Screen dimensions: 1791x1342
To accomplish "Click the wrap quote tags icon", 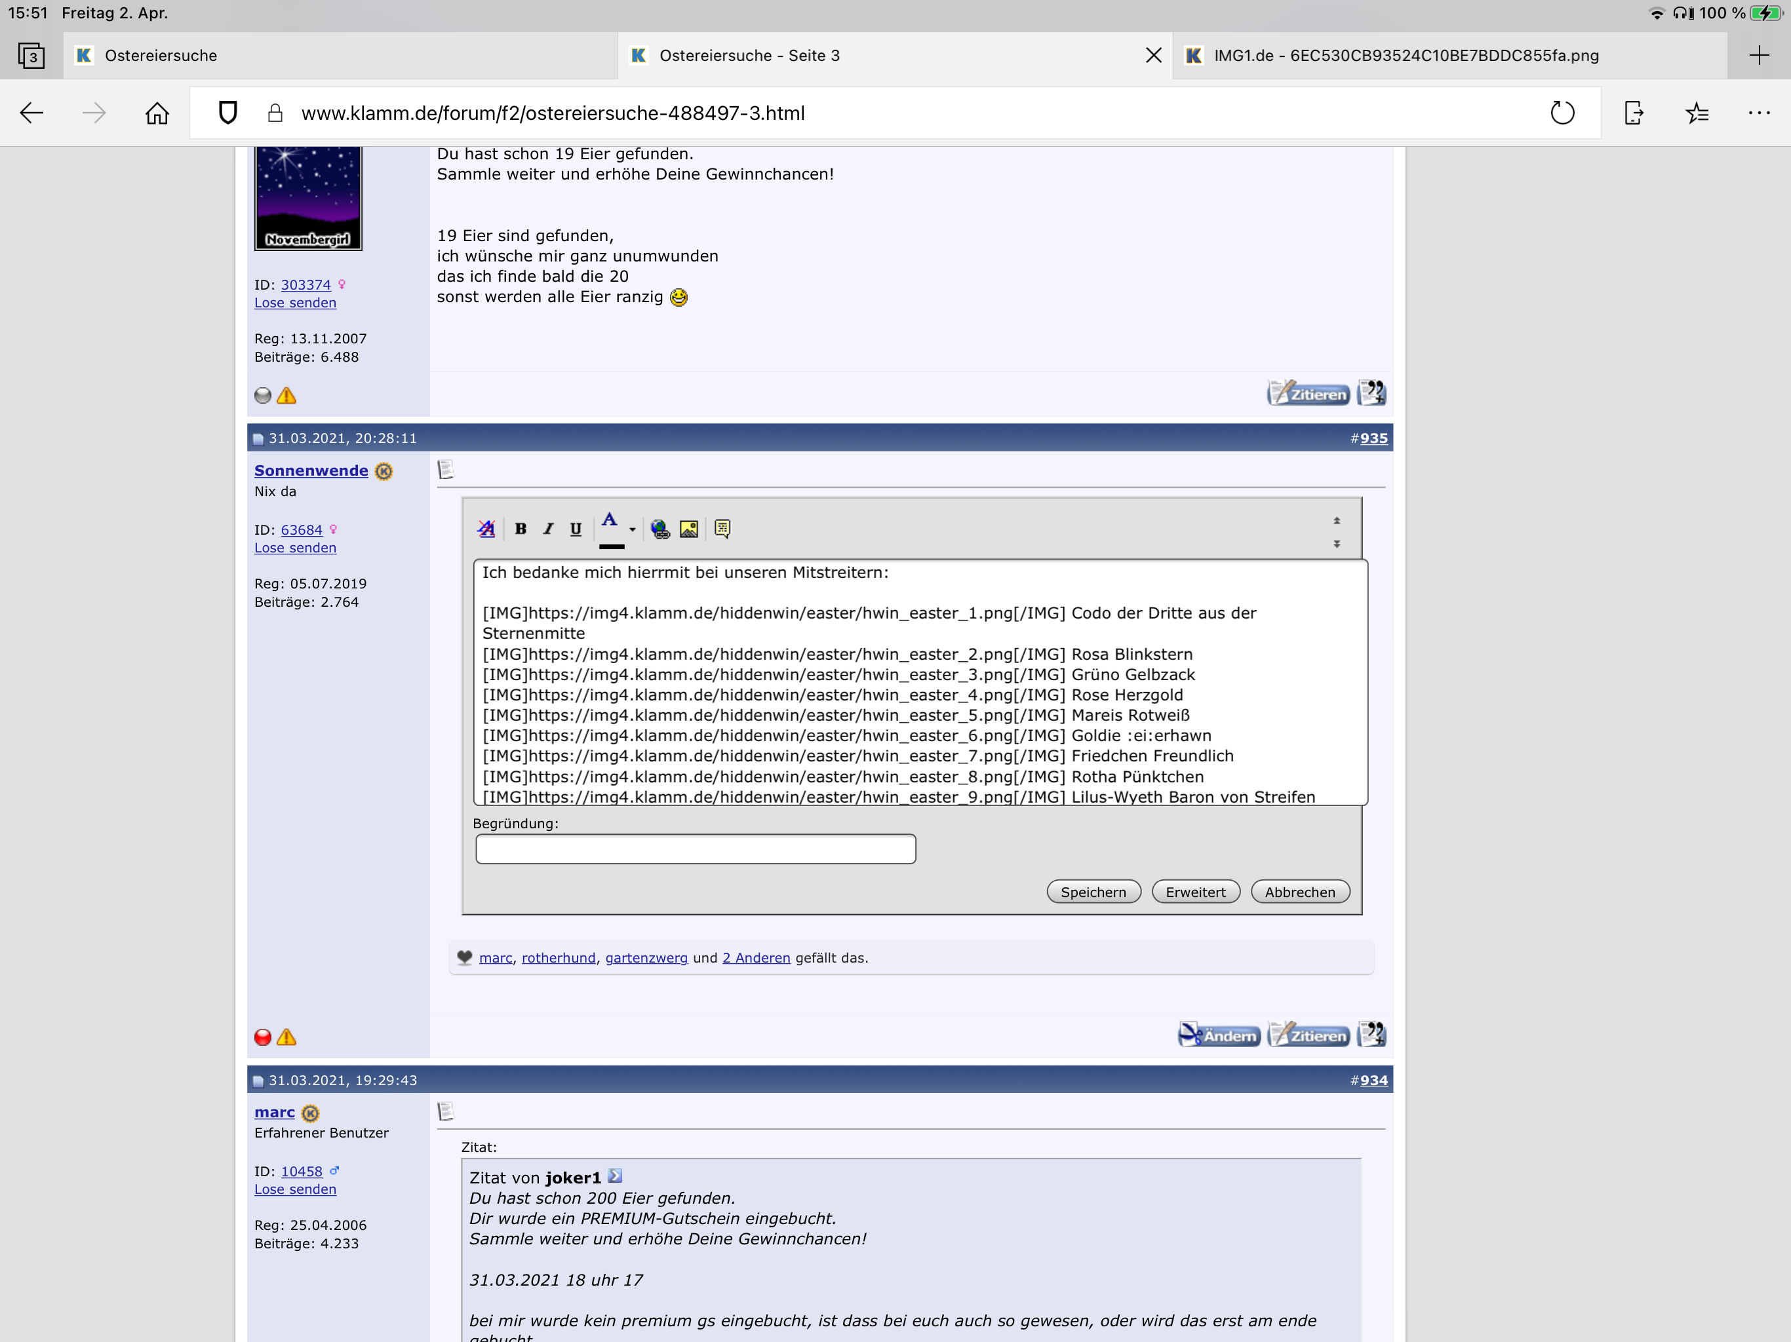I will coord(722,529).
